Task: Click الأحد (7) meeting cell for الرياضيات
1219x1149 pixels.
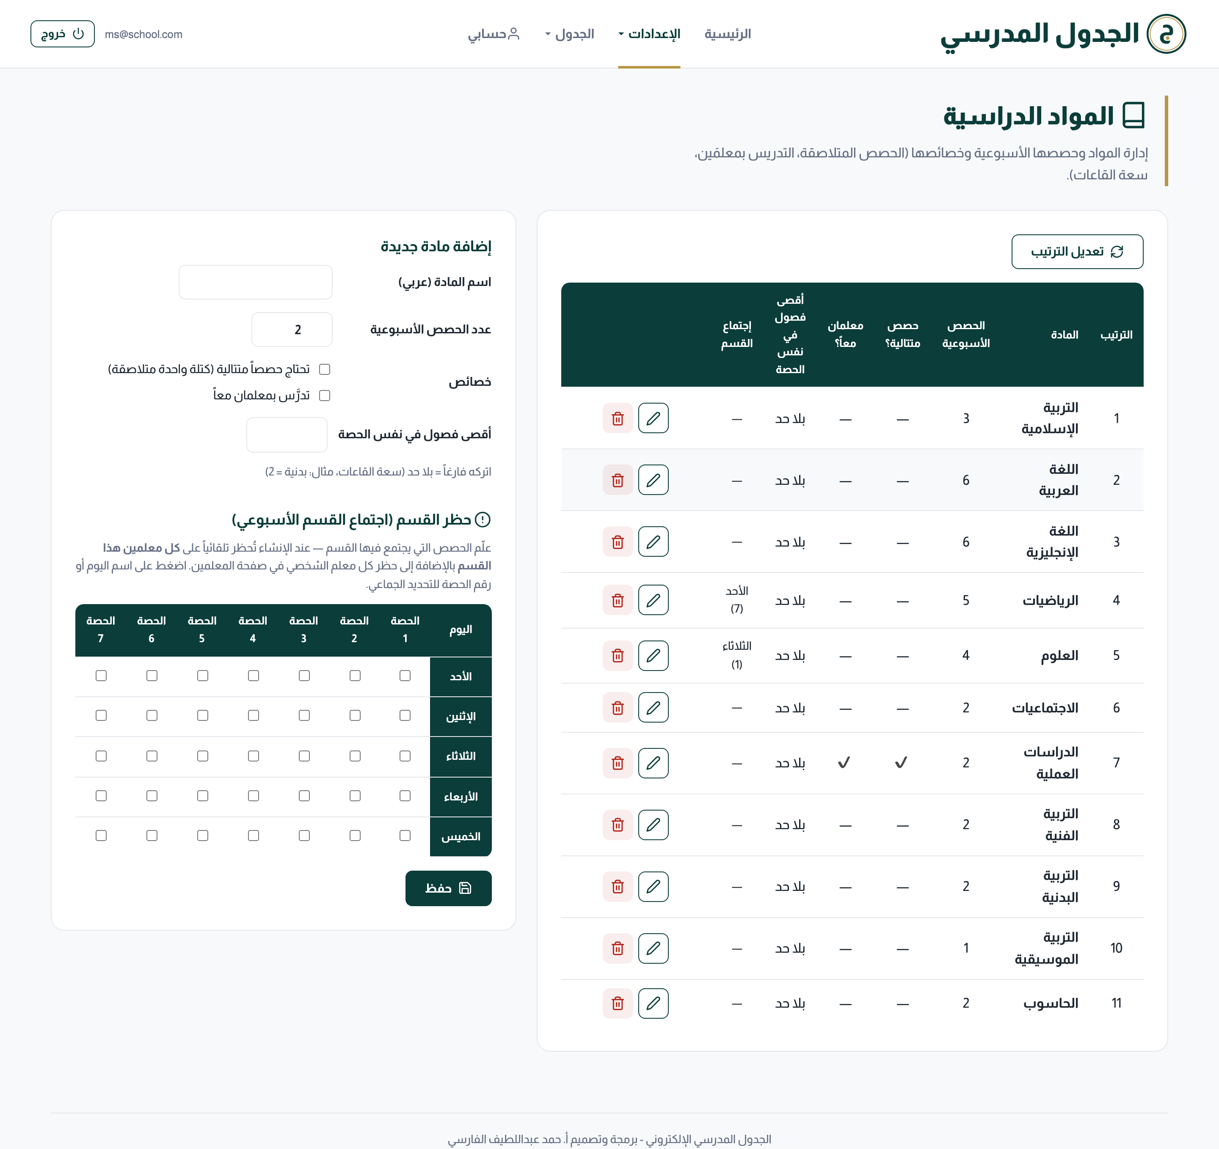Action: 736,600
